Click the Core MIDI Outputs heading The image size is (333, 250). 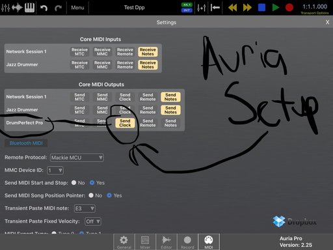pos(101,85)
